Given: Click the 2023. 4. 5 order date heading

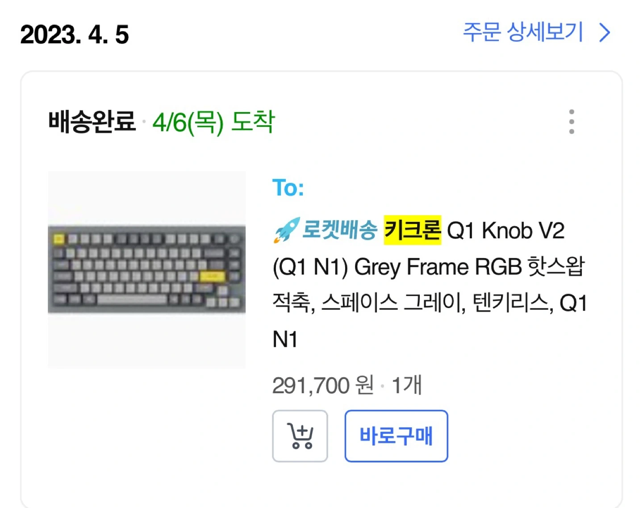Looking at the screenshot, I should tap(75, 35).
